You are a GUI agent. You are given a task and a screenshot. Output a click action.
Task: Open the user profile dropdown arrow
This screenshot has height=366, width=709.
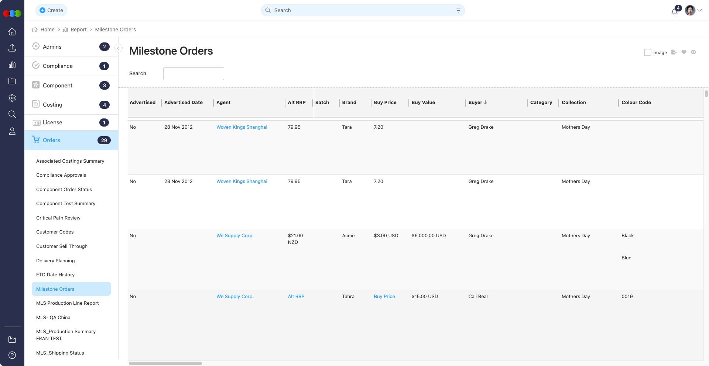pyautogui.click(x=699, y=10)
